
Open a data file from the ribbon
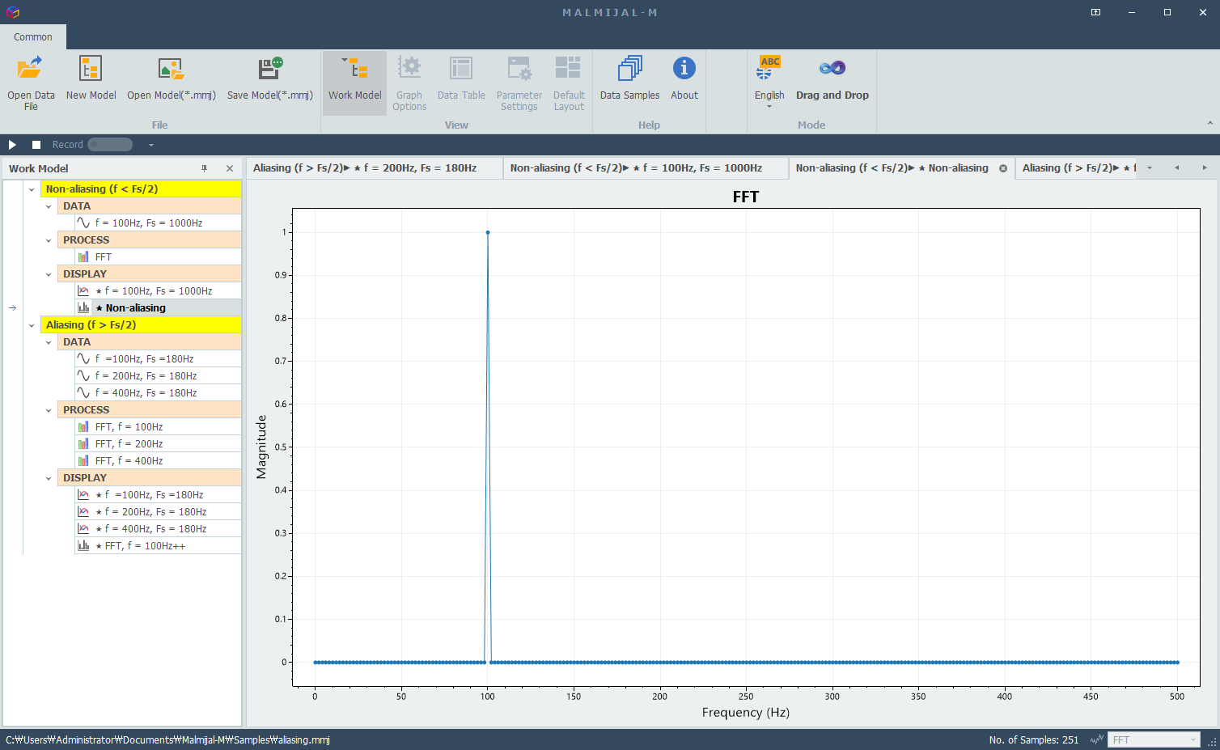click(x=31, y=83)
